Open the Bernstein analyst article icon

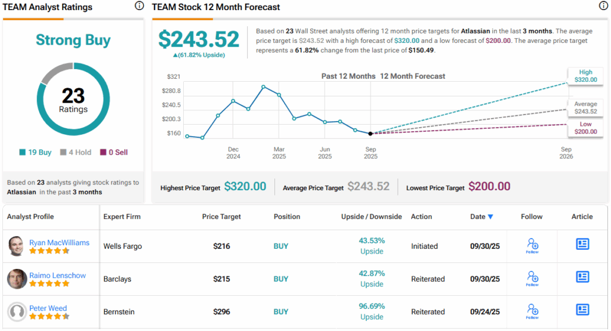click(x=582, y=310)
